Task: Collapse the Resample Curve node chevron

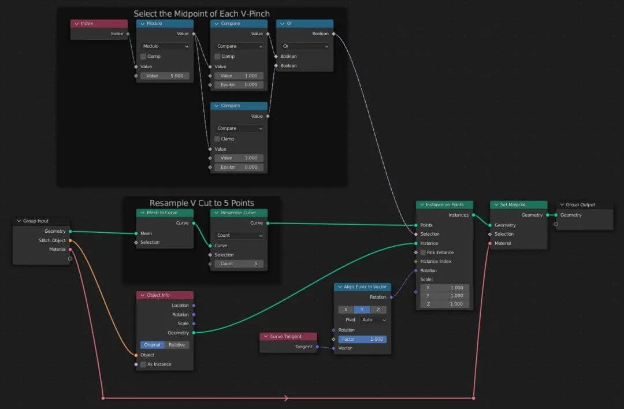Action: click(217, 213)
